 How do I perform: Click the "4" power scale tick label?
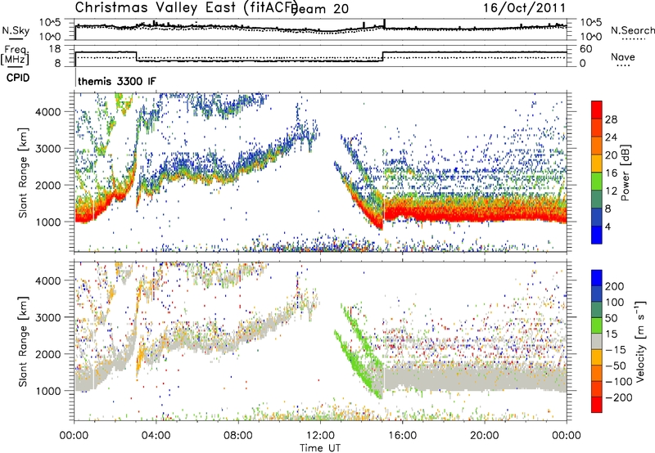(x=608, y=226)
